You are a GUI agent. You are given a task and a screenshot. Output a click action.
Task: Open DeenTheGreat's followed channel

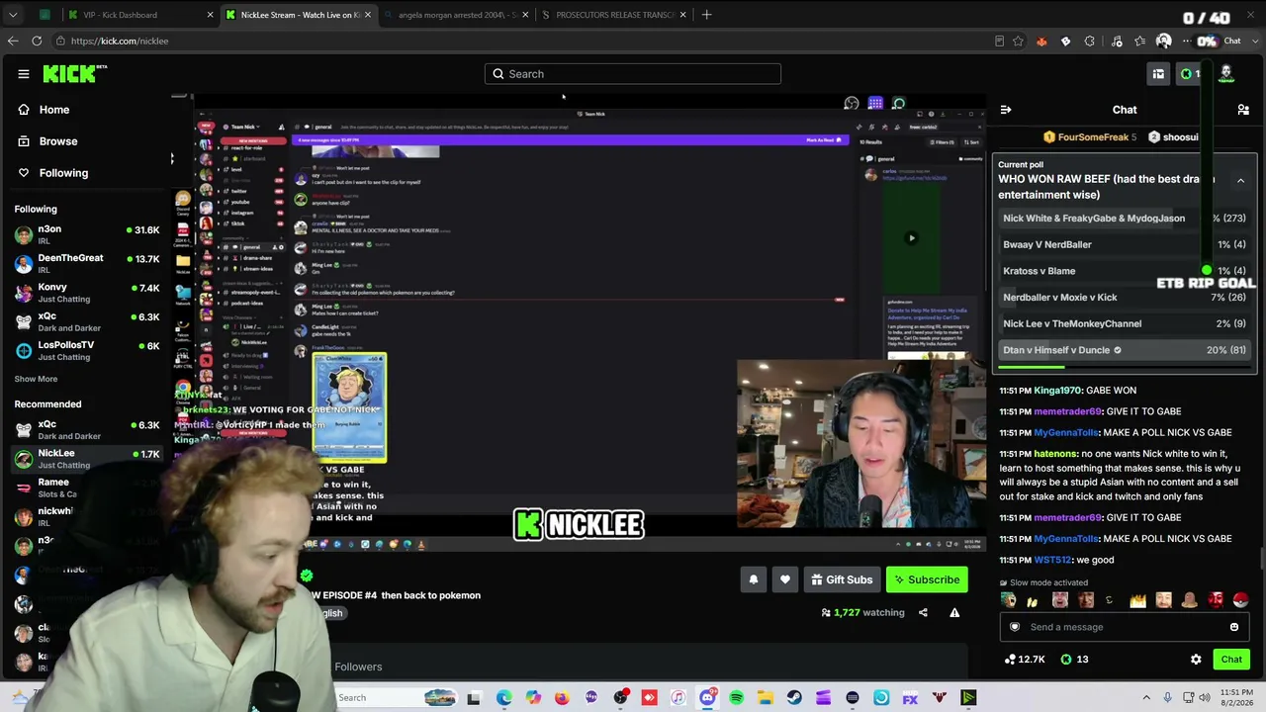click(87, 263)
